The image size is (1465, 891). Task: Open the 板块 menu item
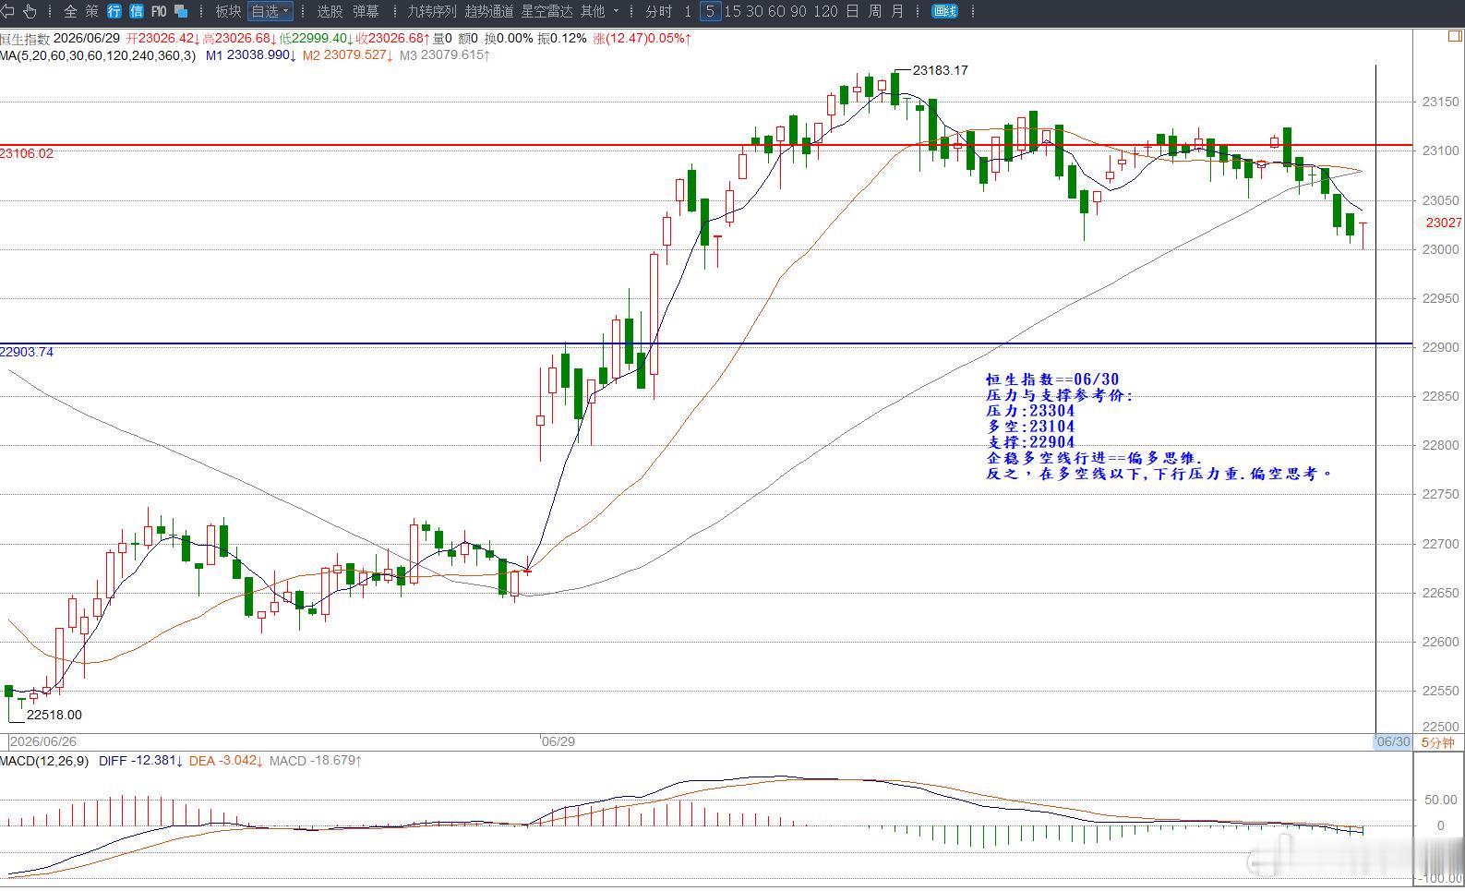point(228,11)
